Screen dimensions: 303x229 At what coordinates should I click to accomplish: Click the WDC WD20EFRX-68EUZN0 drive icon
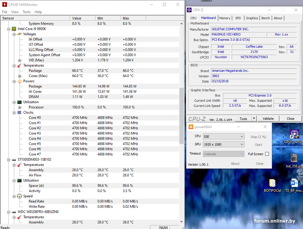point(14,212)
